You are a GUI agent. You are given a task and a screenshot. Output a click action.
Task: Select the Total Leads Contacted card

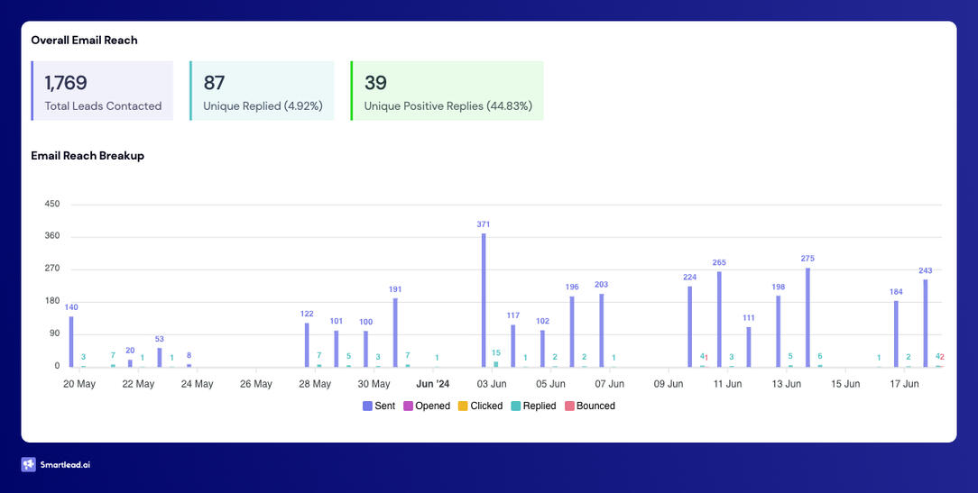(x=102, y=91)
